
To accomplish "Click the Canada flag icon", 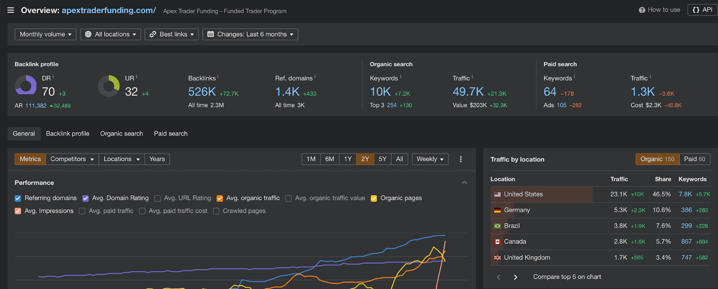I will point(497,242).
